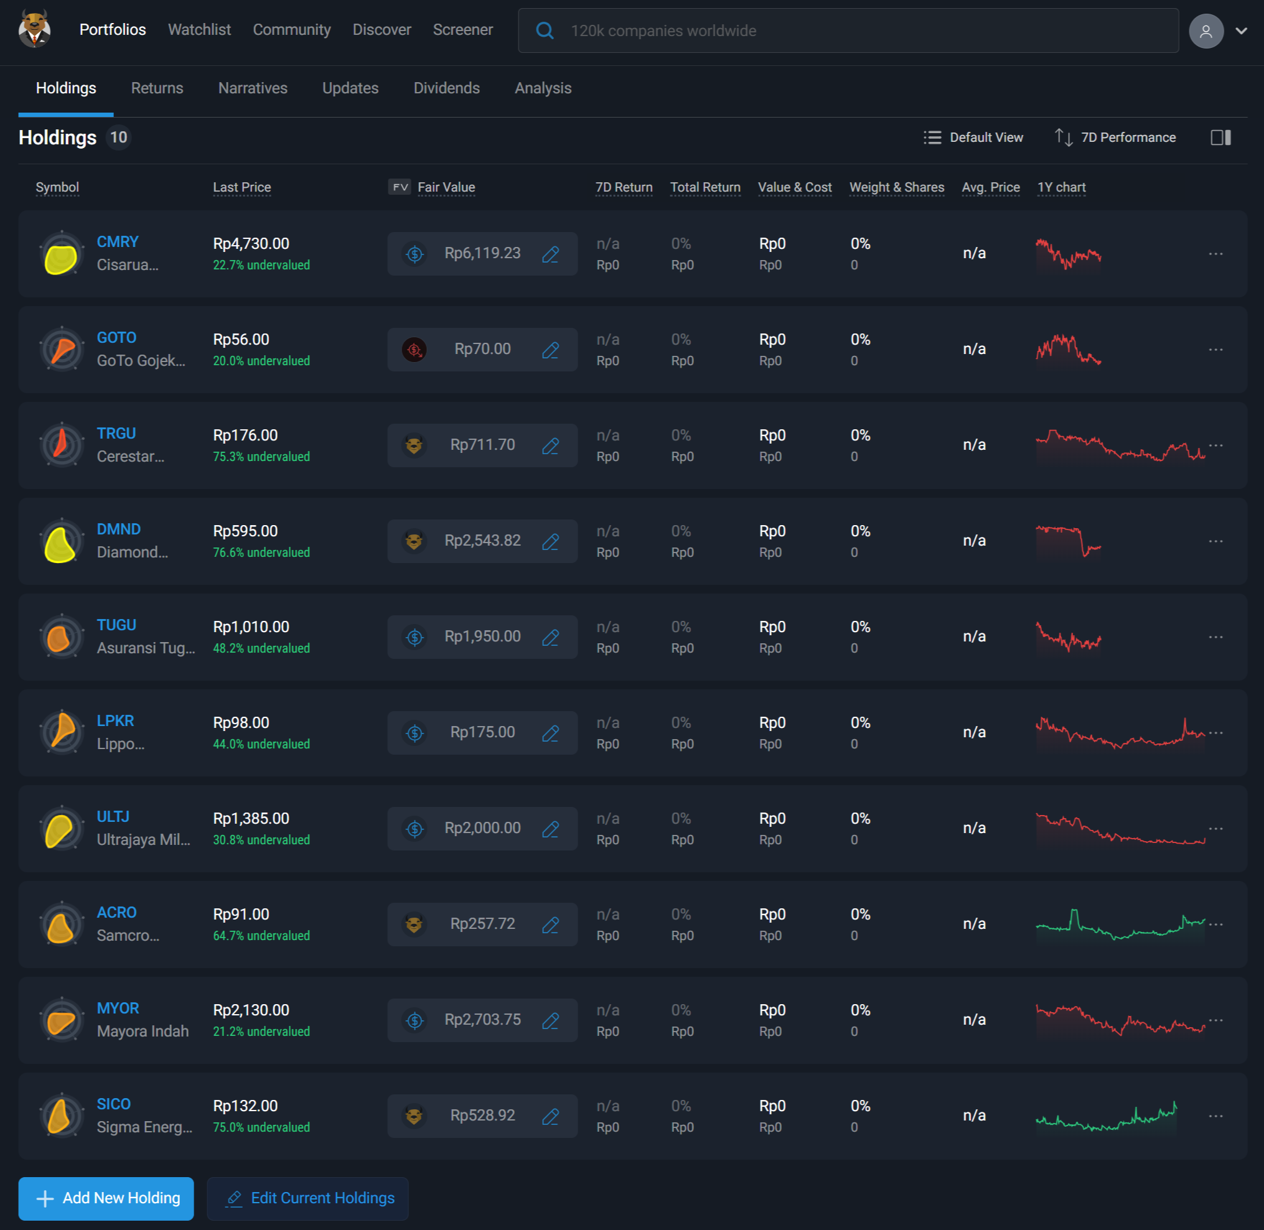Click the DMND snowflake chart icon

pyautogui.click(x=62, y=541)
